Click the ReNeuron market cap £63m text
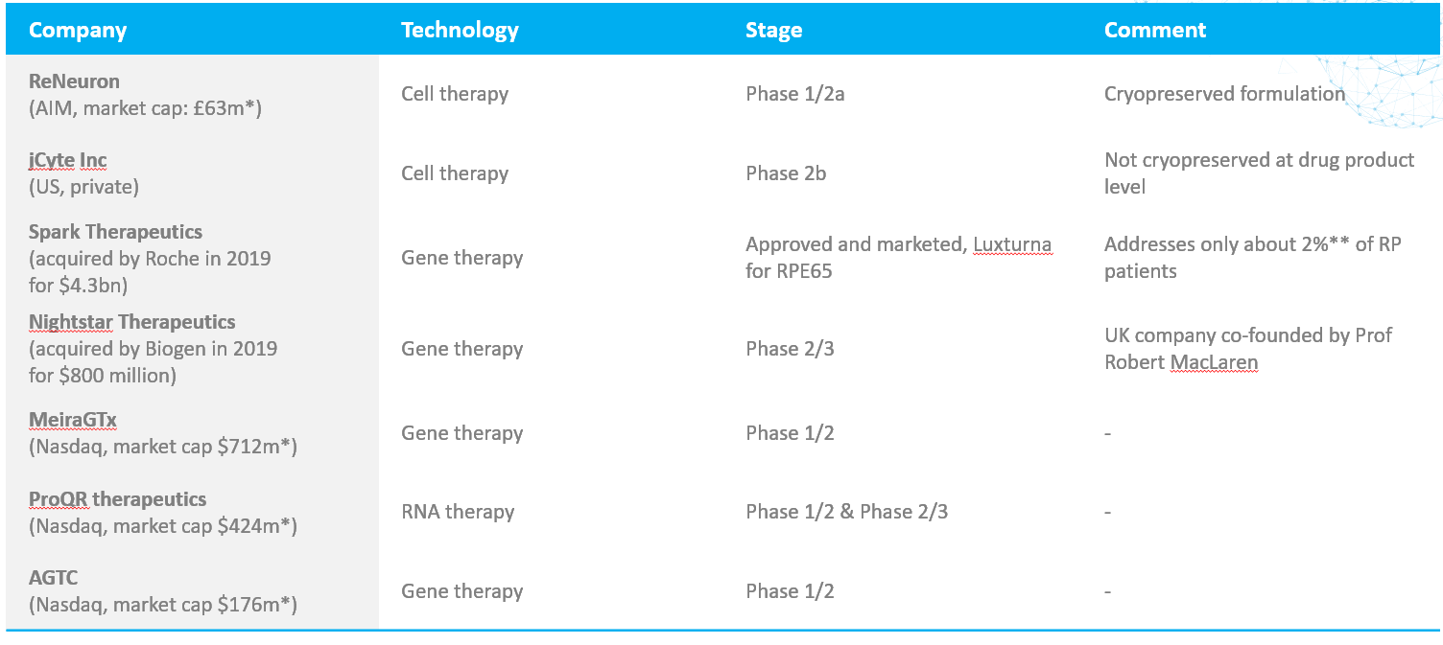The image size is (1443, 645). [x=145, y=108]
